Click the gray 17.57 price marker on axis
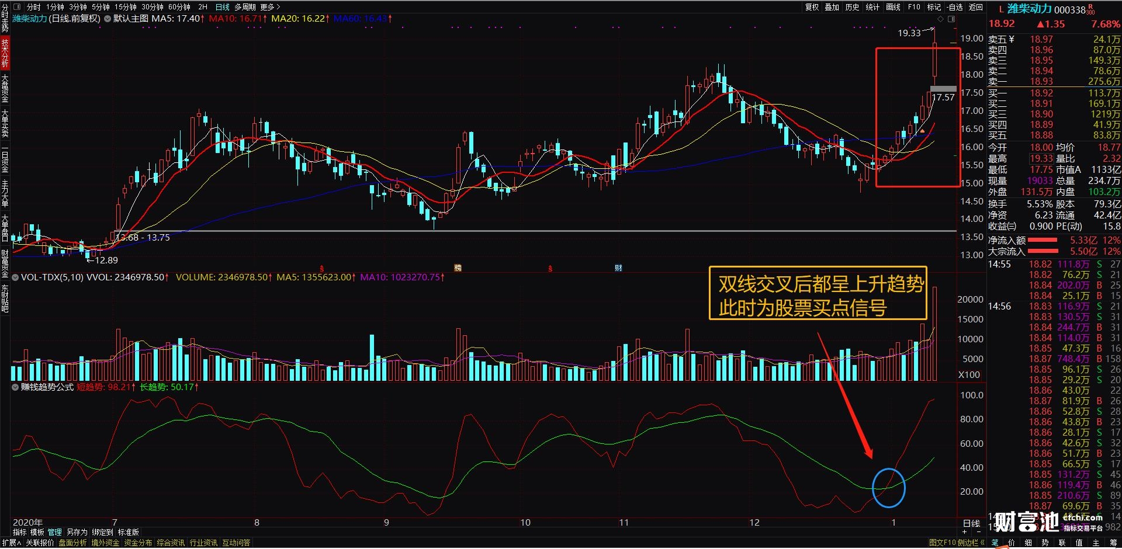1122x549 pixels. tap(943, 89)
